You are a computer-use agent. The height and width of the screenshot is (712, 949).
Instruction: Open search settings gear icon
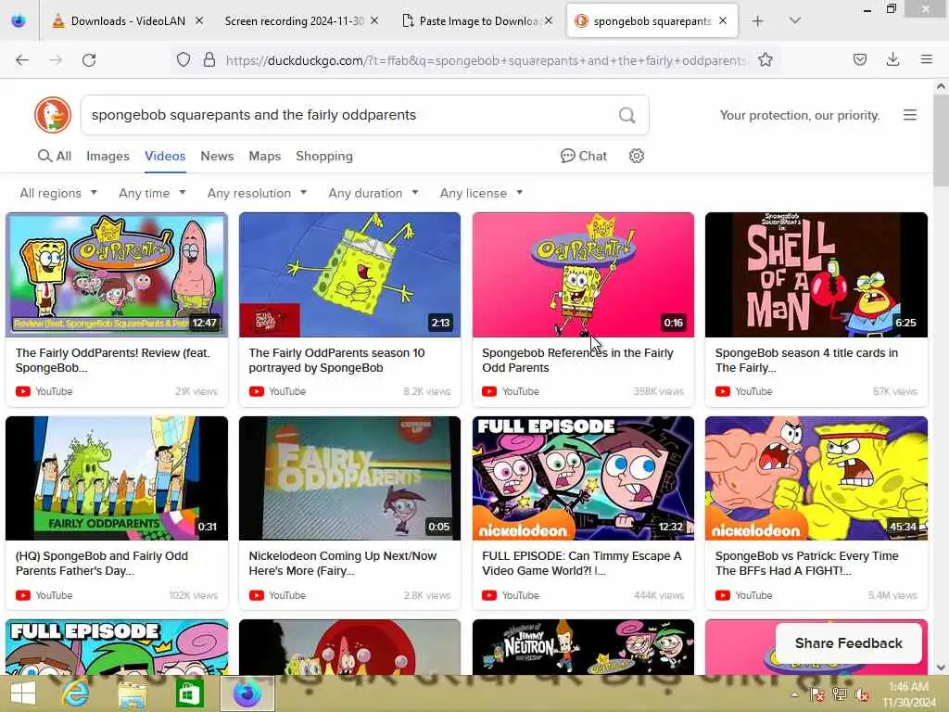[x=636, y=156]
